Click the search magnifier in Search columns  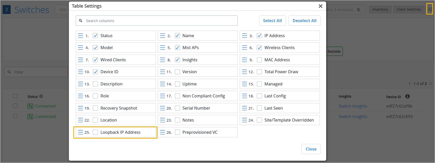coord(81,21)
